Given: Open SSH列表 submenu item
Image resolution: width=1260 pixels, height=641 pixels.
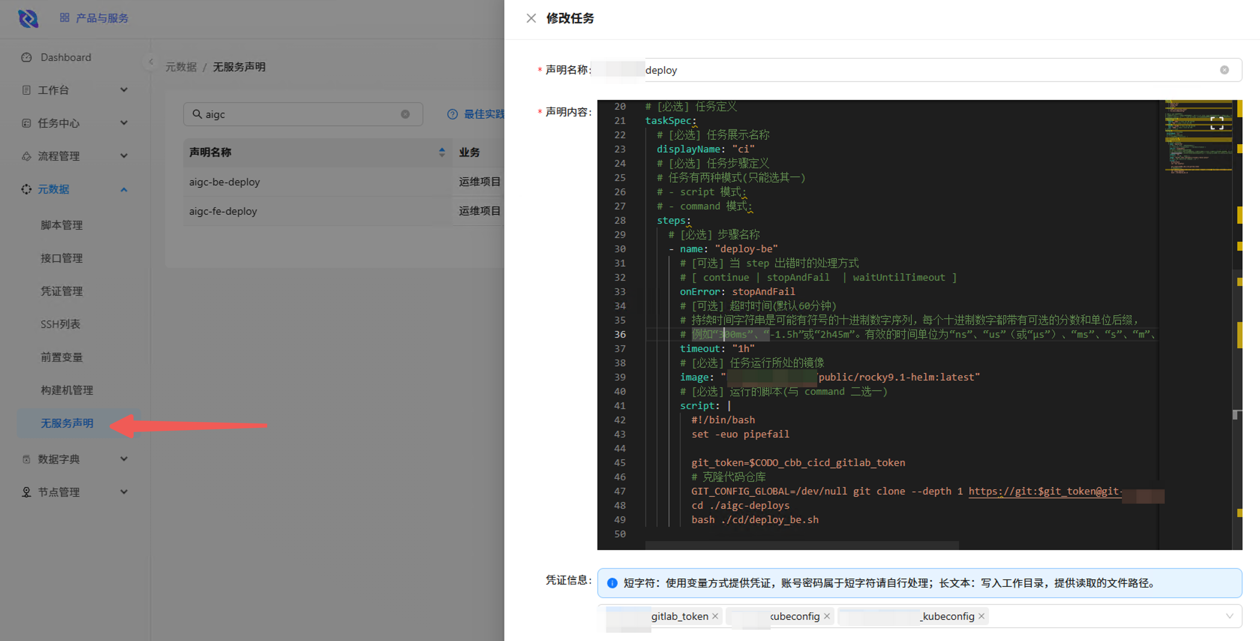Looking at the screenshot, I should (60, 324).
